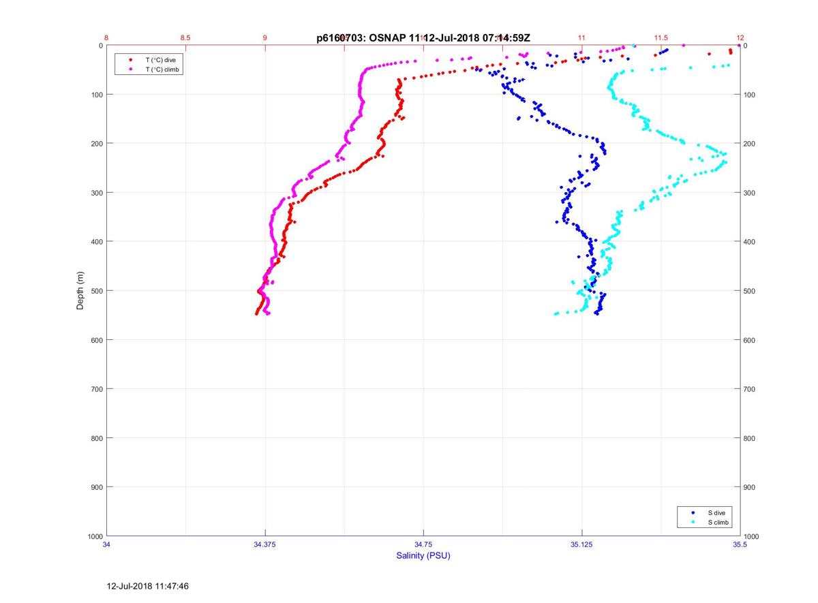Select the "S dive" legend entry
The height and width of the screenshot is (603, 818).
(x=716, y=512)
